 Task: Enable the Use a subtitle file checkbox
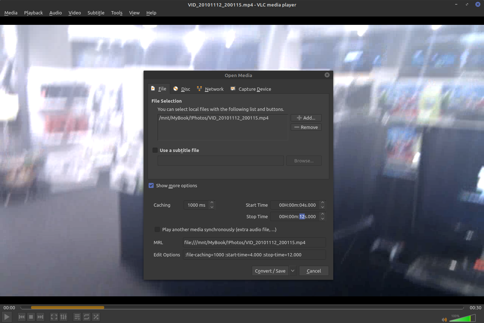(x=155, y=150)
